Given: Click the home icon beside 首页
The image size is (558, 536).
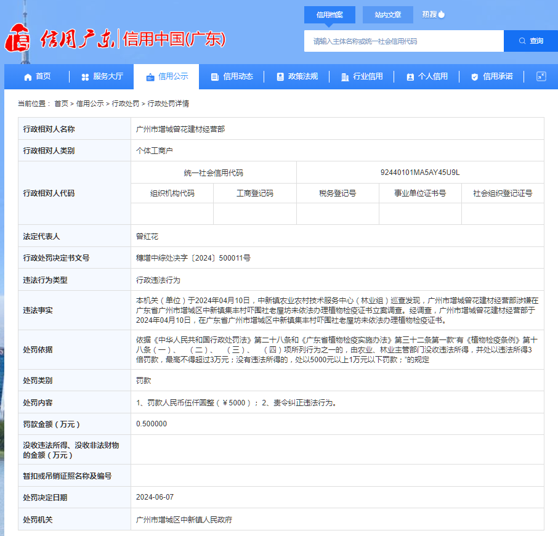Looking at the screenshot, I should [27, 76].
